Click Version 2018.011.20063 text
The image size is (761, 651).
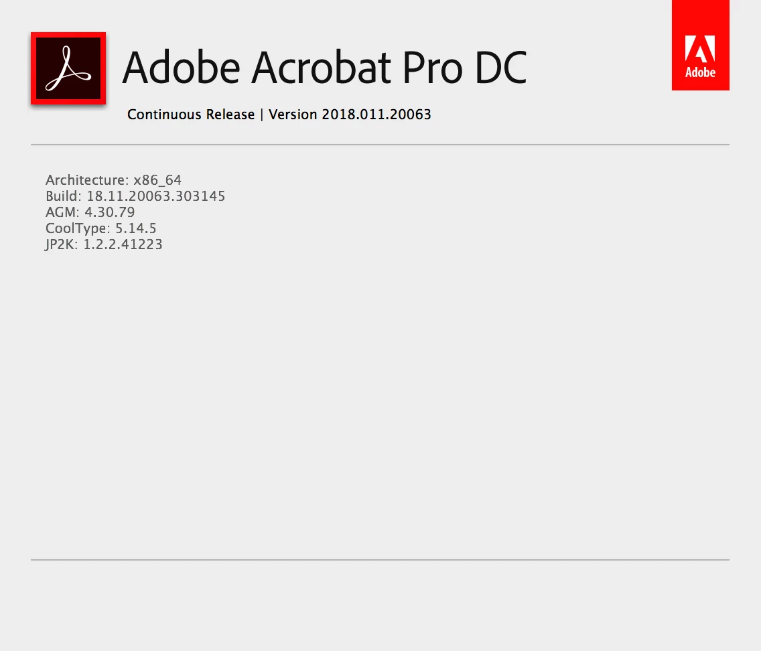click(x=350, y=115)
